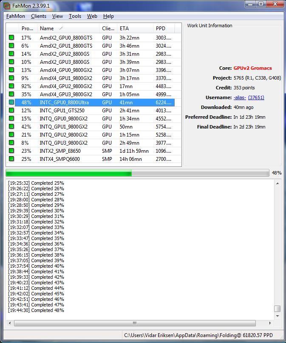Click horizontal scrollbar left arrow

click(x=10, y=323)
